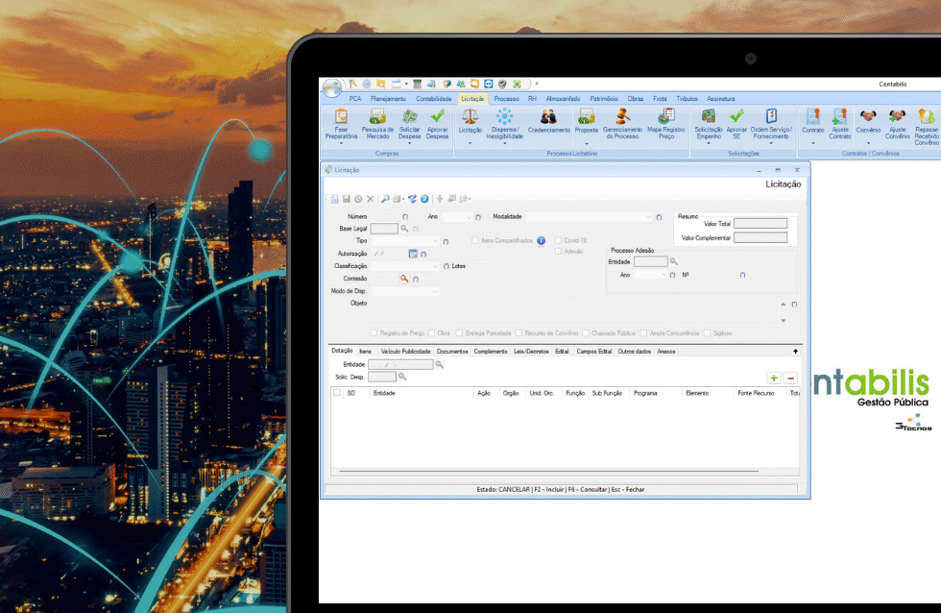Viewport: 941px width, 613px height.
Task: Select the Veículo Publicidade tab
Action: coord(405,352)
